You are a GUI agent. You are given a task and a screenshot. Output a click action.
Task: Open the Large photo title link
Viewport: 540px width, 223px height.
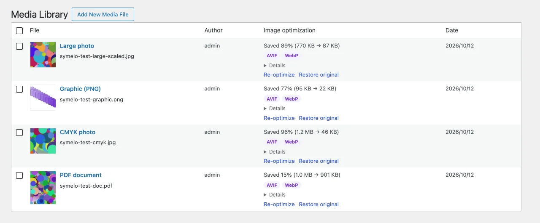[77, 46]
